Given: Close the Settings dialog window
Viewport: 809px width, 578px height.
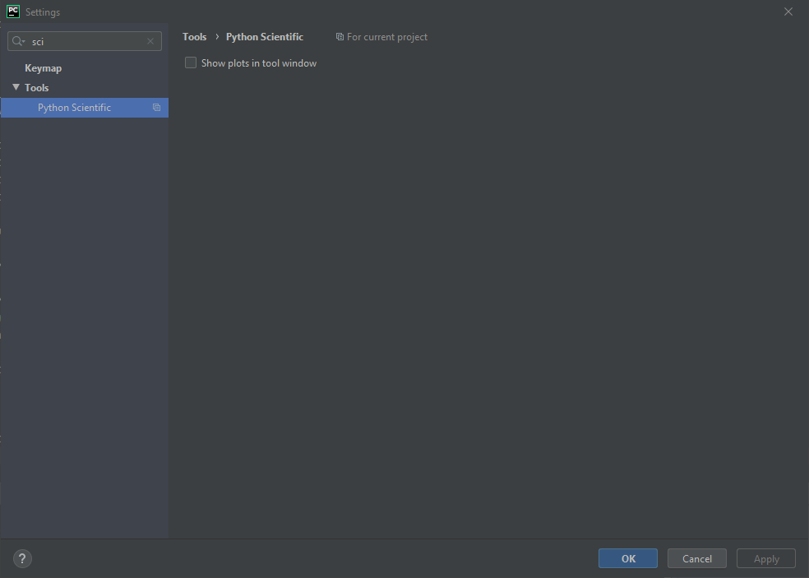Looking at the screenshot, I should [x=788, y=12].
